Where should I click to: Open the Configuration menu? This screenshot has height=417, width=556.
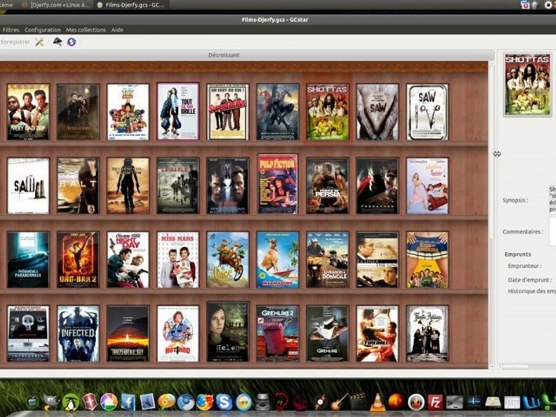point(42,30)
